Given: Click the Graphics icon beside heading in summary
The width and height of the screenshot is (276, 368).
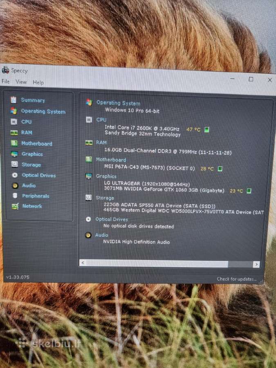Looking at the screenshot, I should pyautogui.click(x=89, y=176).
